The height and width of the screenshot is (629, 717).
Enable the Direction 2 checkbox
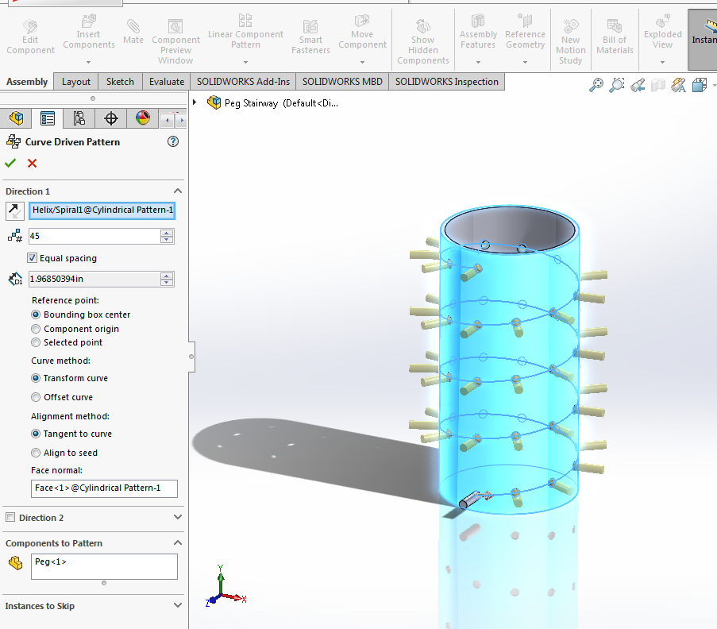point(10,517)
